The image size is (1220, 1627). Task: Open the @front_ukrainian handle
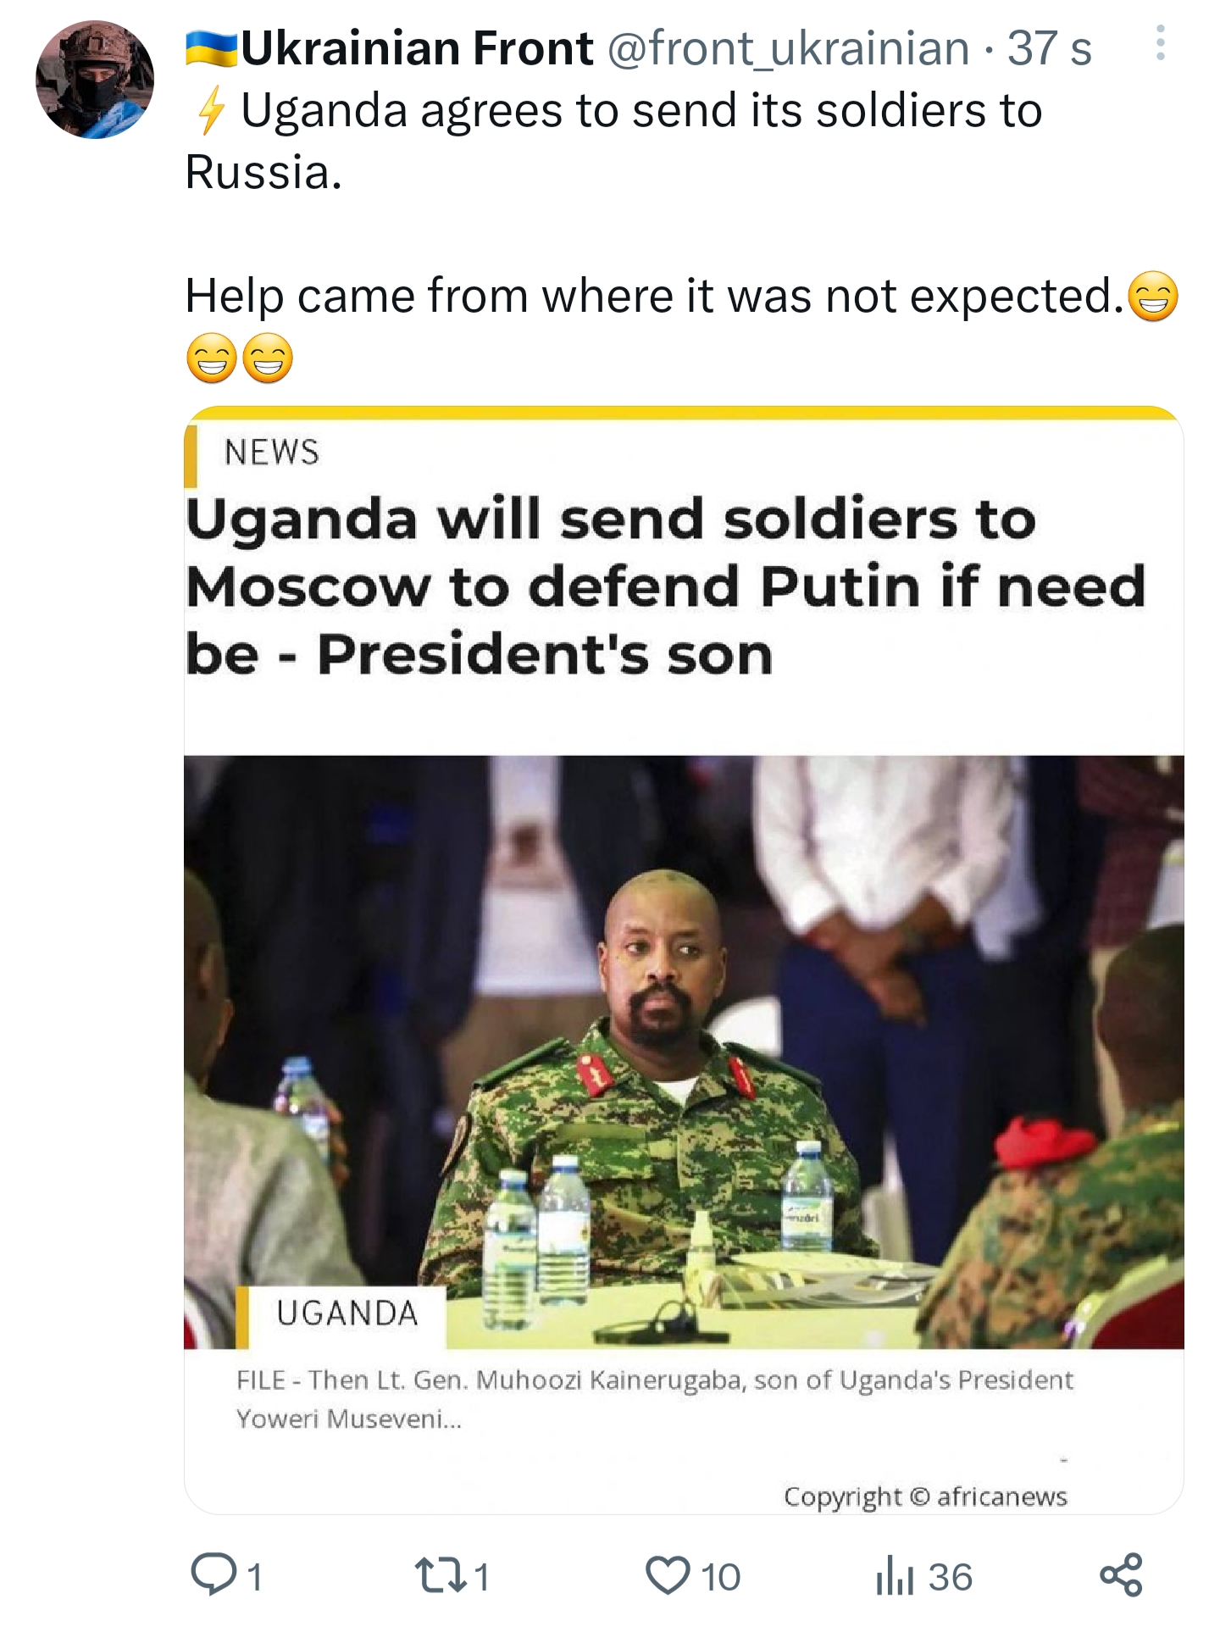click(788, 48)
